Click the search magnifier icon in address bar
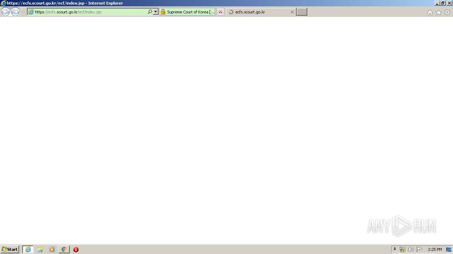Screen dimensions: 453x254 (x=150, y=12)
